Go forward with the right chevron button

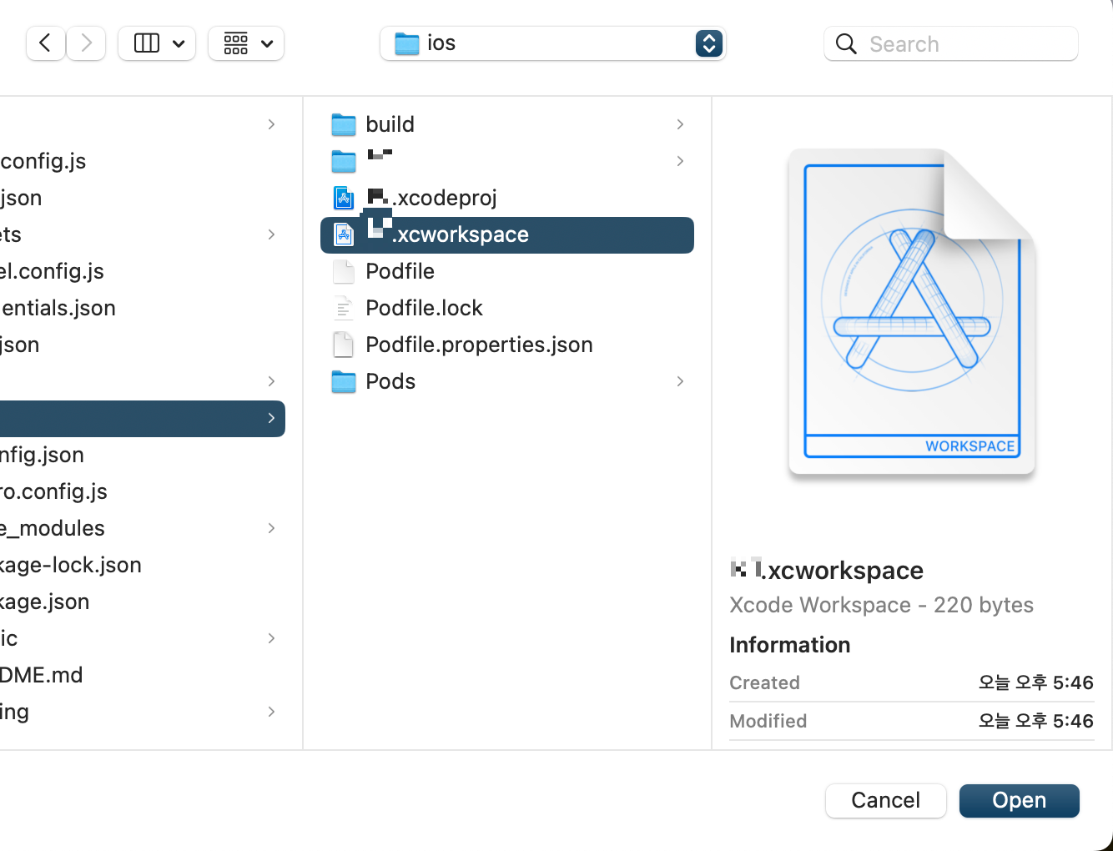coord(86,43)
